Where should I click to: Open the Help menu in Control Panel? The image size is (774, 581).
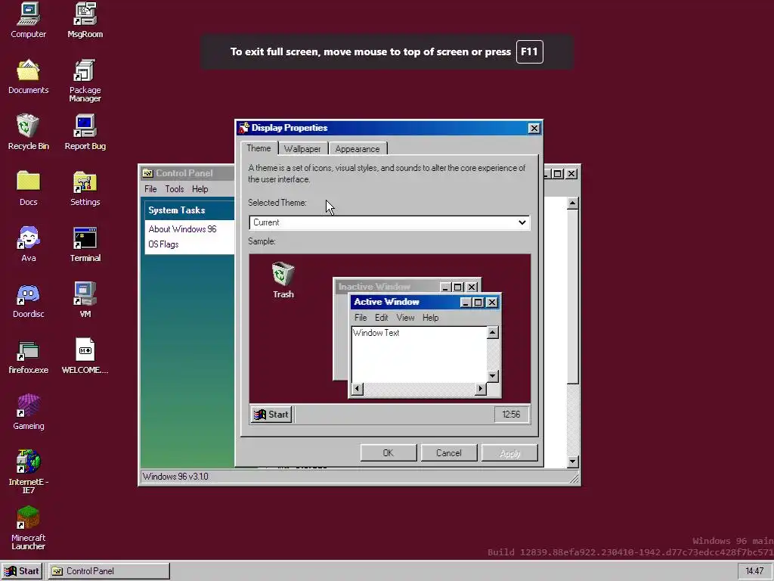tap(200, 189)
